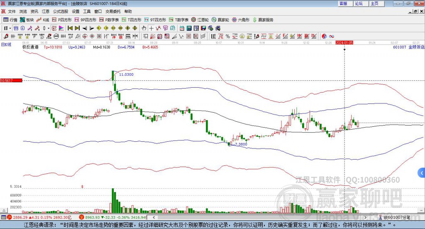Expand the blue side panel arrow
The height and width of the screenshot is (229, 425).
pos(422,172)
